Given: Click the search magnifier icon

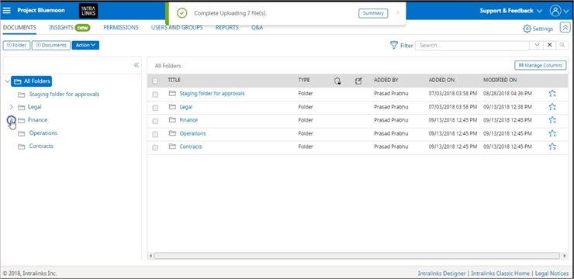Looking at the screenshot, I should [562, 46].
